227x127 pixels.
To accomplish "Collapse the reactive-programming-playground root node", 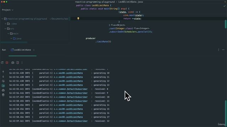I will (2, 19).
